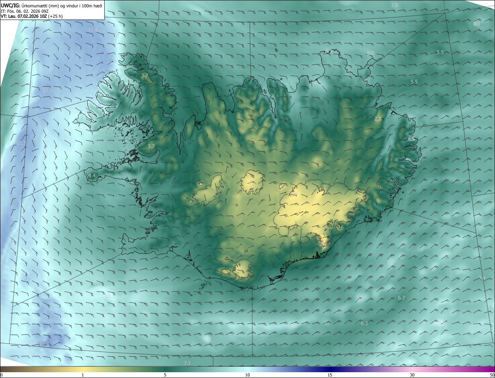The width and height of the screenshot is (495, 378).
Task: Select the 11.6 precipitation value
Action: [x=93, y=30]
